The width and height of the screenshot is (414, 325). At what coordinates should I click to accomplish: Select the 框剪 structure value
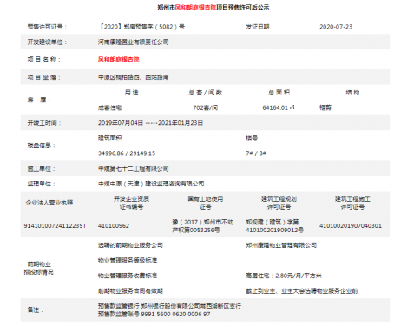coord(325,107)
